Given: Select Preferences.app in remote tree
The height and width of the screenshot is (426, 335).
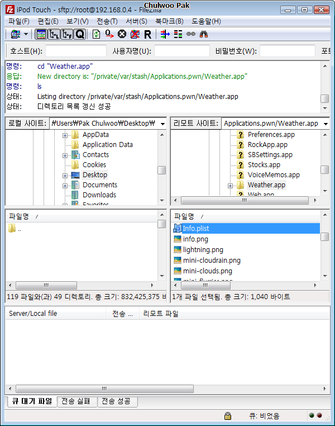Looking at the screenshot, I should click(271, 135).
